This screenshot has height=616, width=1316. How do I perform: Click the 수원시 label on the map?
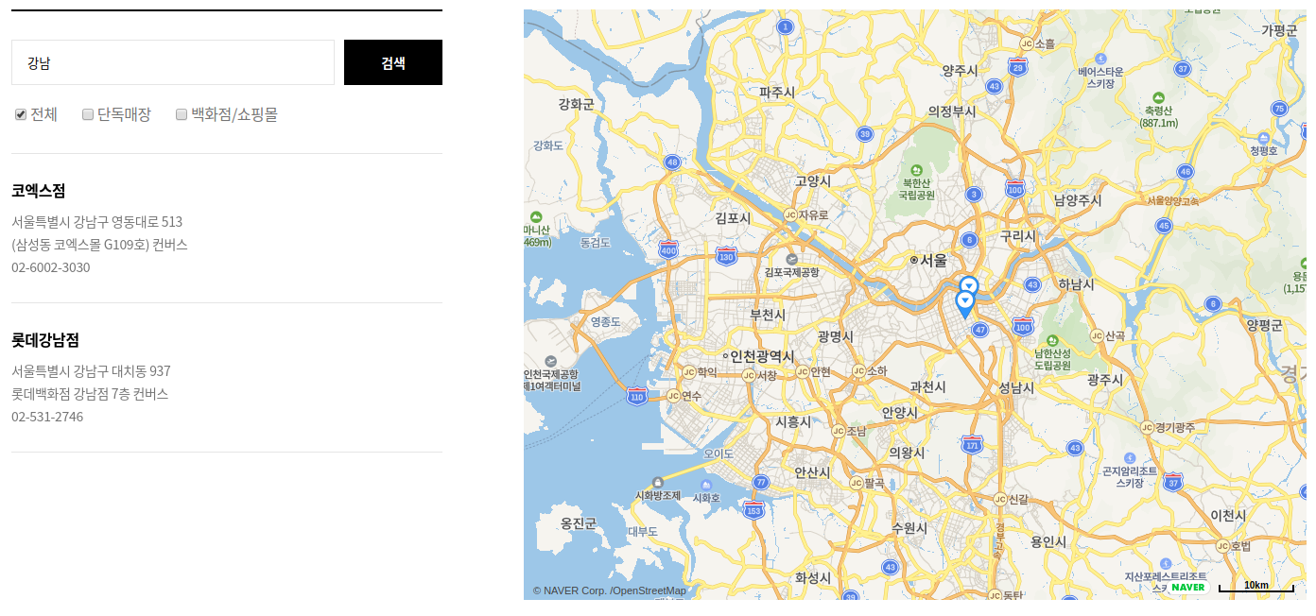[910, 528]
